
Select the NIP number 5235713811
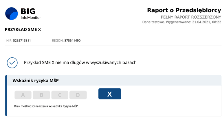(22, 41)
